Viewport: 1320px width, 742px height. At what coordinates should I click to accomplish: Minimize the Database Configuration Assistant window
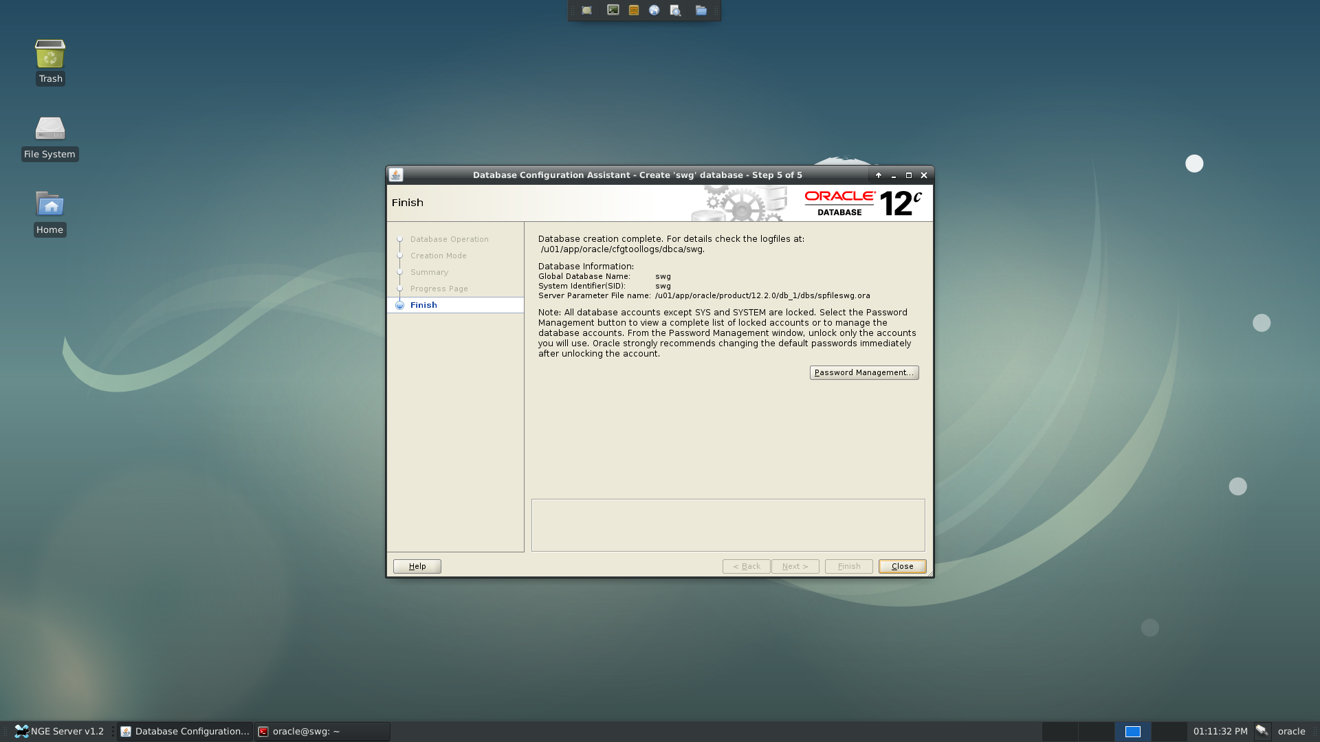point(893,175)
